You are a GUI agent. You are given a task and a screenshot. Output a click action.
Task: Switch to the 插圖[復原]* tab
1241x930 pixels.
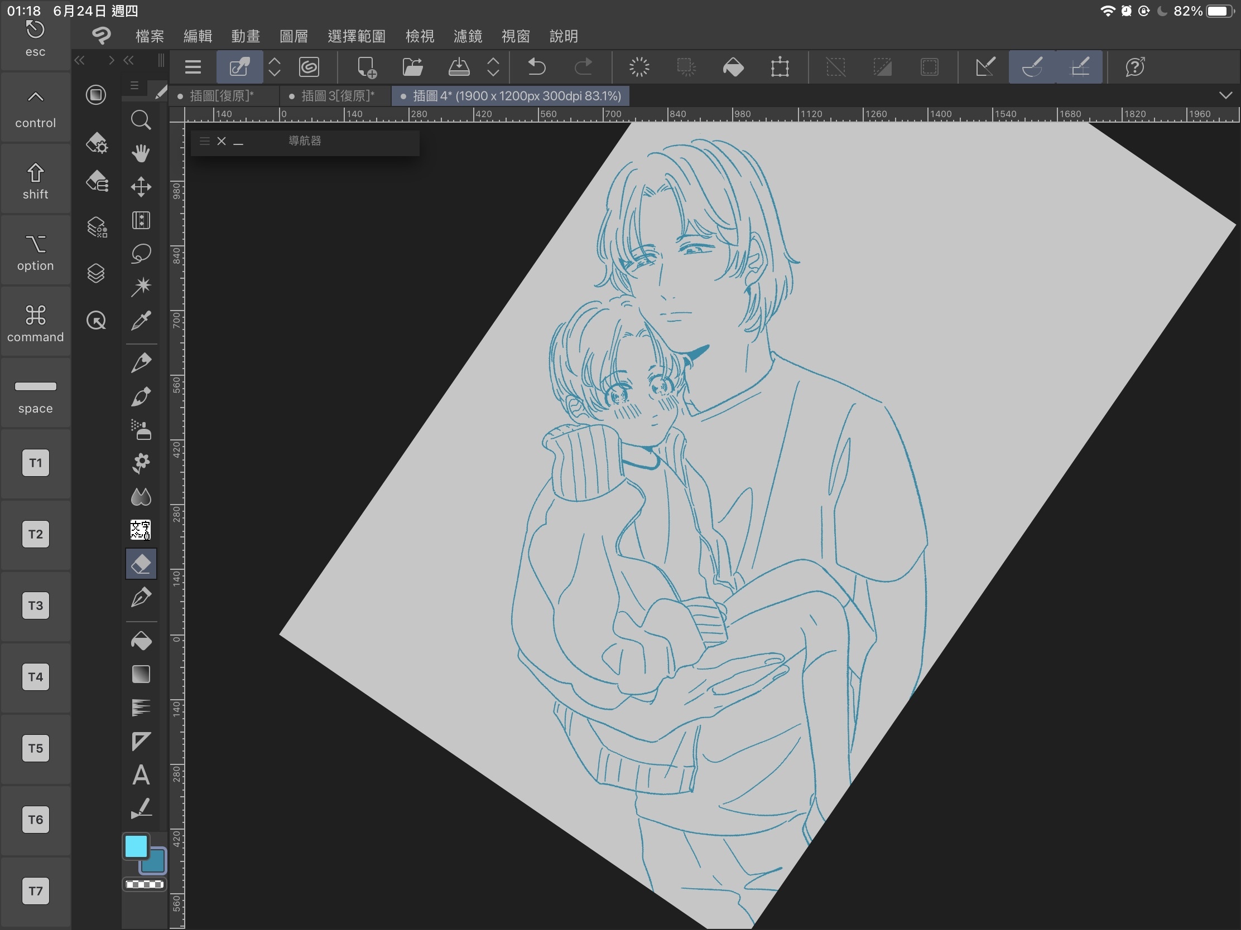[x=224, y=96]
